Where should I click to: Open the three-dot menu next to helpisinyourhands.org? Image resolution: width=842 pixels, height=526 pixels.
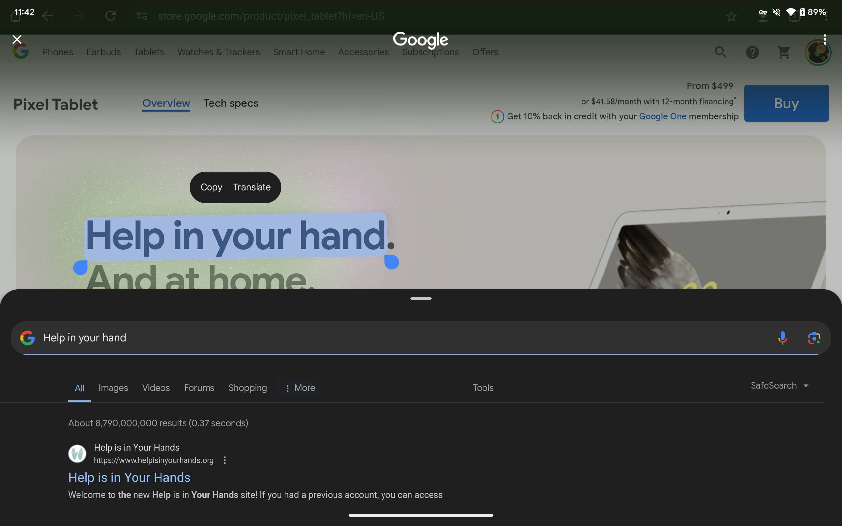(224, 460)
